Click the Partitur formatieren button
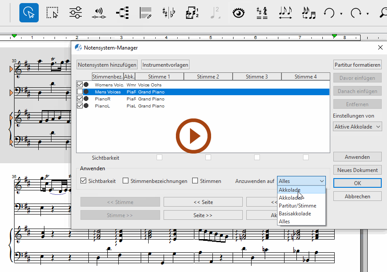Viewport: 387px width, 272px height. coord(357,64)
